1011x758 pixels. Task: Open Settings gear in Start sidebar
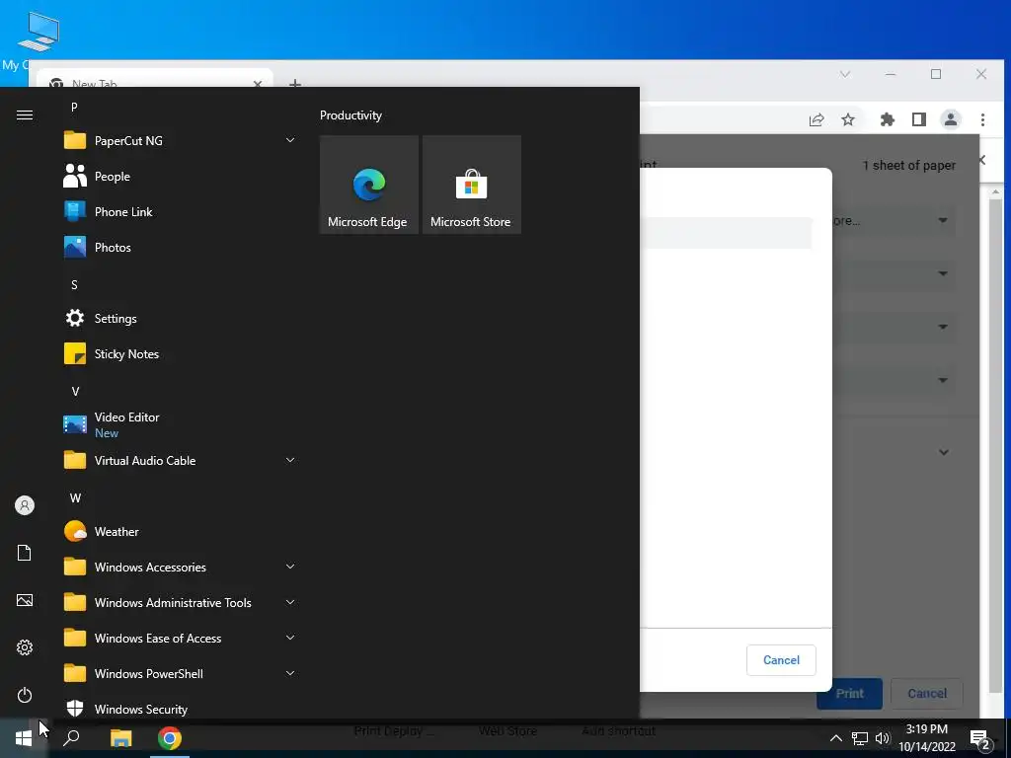(25, 647)
